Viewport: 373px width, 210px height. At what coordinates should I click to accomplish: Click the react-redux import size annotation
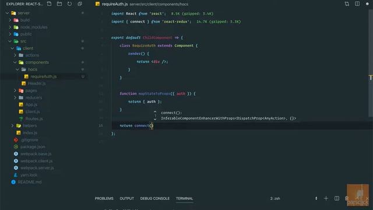(219, 22)
